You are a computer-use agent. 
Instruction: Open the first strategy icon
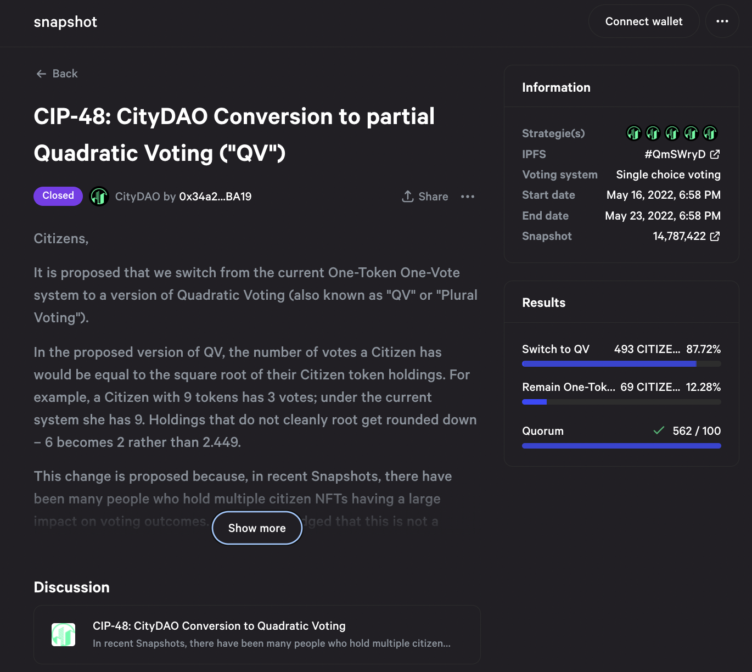[x=634, y=133]
